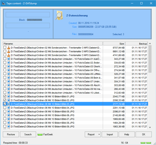
Task: Tick the checkbox for Datei-05 Löffel file
Action: [5, 74]
